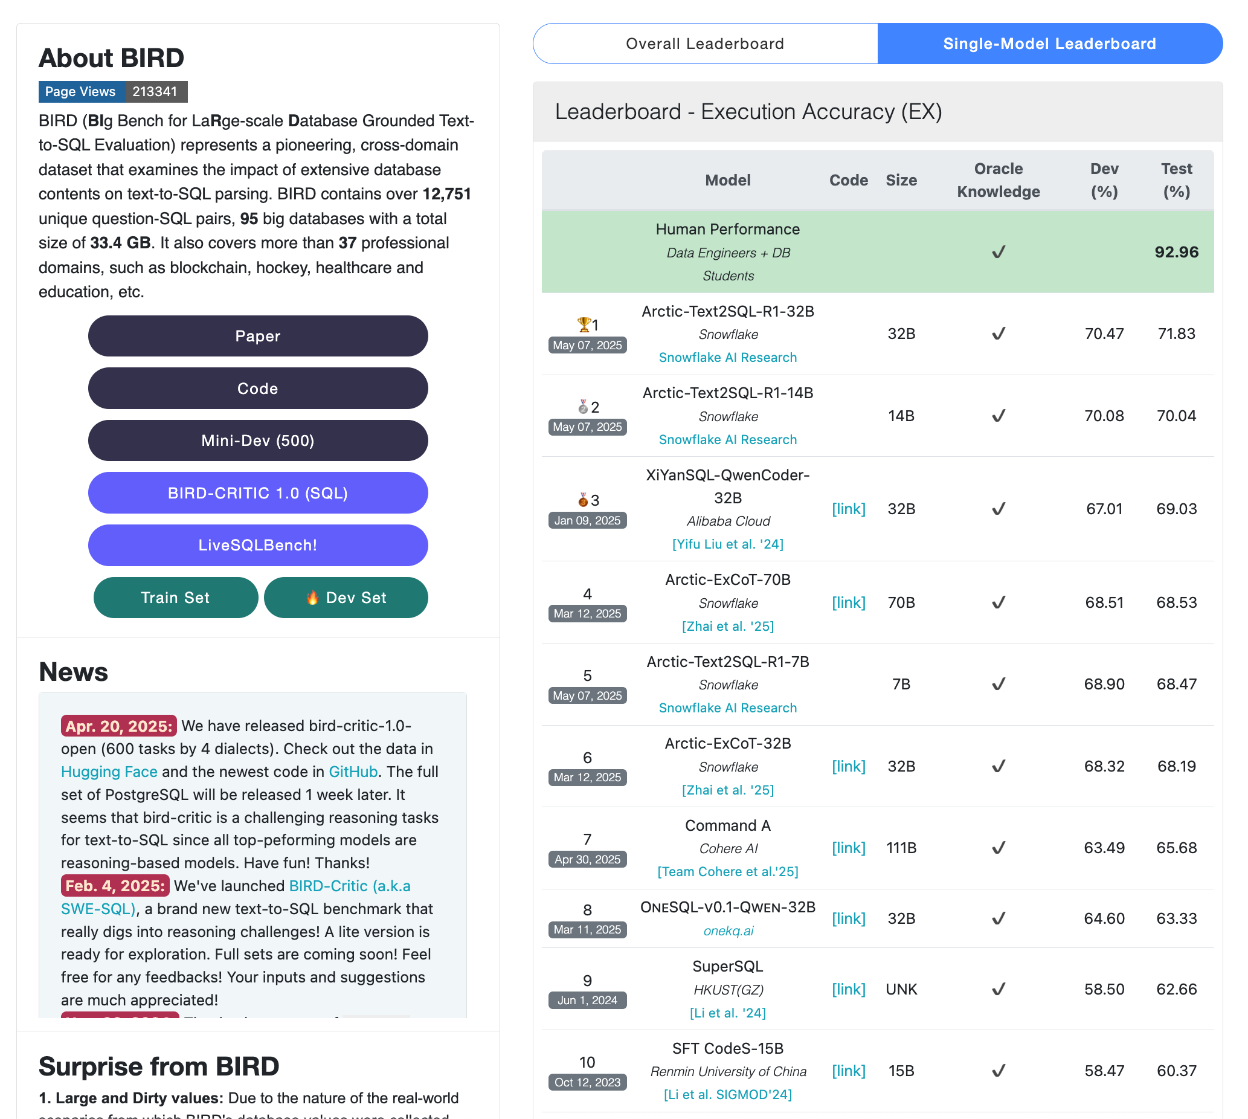Switch to Overall Leaderboard tab
The width and height of the screenshot is (1248, 1119).
click(704, 44)
